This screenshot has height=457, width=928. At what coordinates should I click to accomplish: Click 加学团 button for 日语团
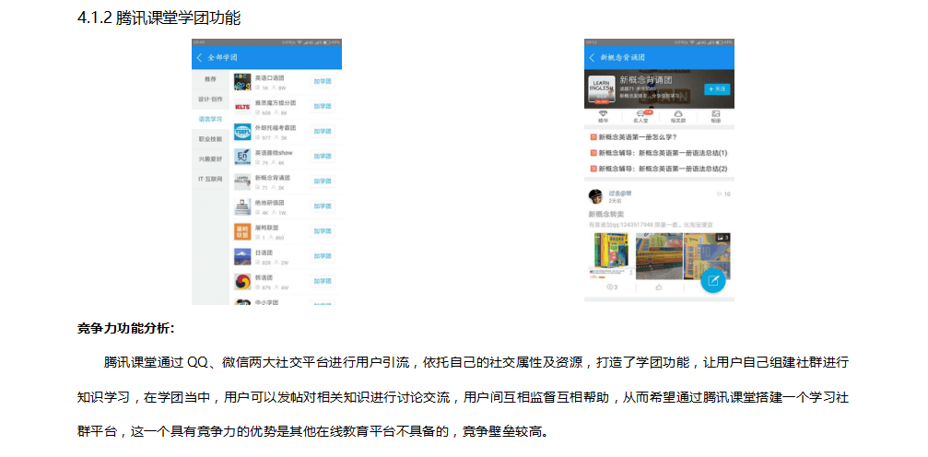323,256
